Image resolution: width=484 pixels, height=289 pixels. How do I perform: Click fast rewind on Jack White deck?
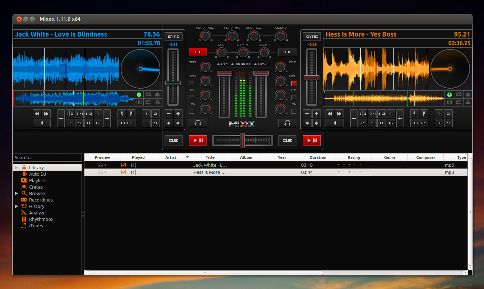[x=37, y=114]
